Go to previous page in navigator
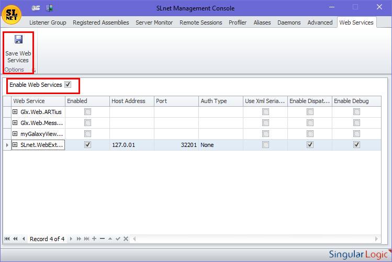The height and width of the screenshot is (262, 392). pos(15,239)
